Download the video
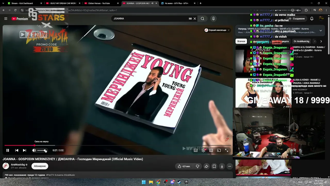This screenshot has height=186, width=330. click(x=222, y=166)
